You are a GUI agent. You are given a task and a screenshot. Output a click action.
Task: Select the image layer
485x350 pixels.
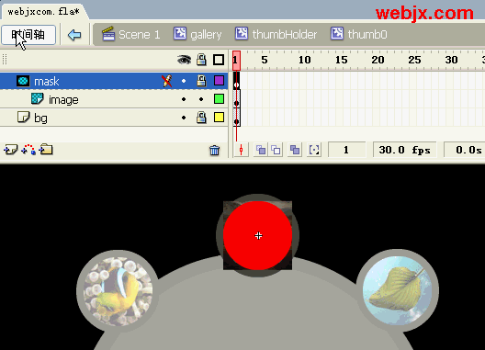[x=114, y=99]
